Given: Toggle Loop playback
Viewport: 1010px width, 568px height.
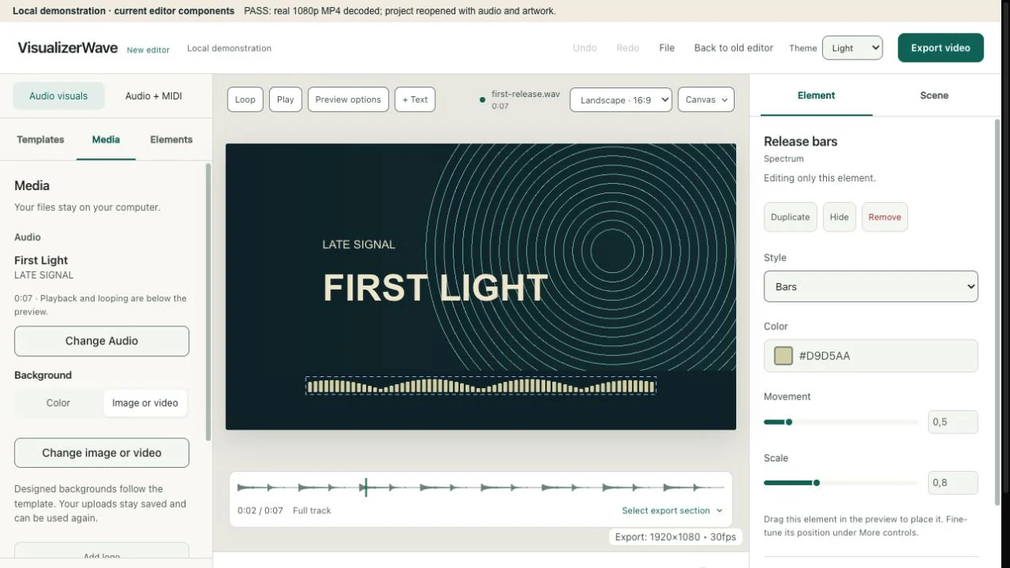Looking at the screenshot, I should click(245, 99).
